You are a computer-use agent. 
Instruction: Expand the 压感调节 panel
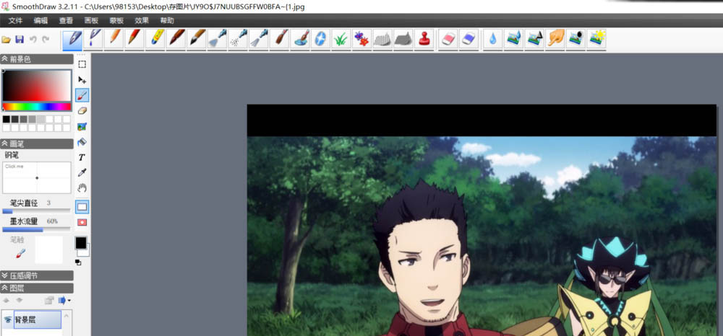37,275
